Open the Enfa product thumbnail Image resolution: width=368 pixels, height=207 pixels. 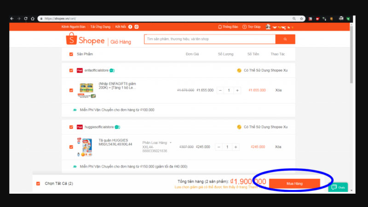pyautogui.click(x=86, y=90)
